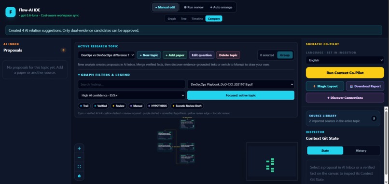Viewport: 389px width, 184px height.
Task: Click 'gpt-5.6-luna - Cost-aware workspace sync' status
Action: [x=49, y=15]
